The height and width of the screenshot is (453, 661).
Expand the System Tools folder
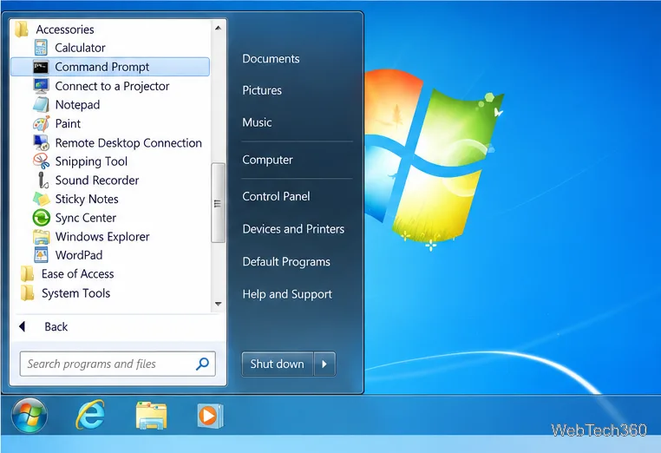tap(75, 293)
